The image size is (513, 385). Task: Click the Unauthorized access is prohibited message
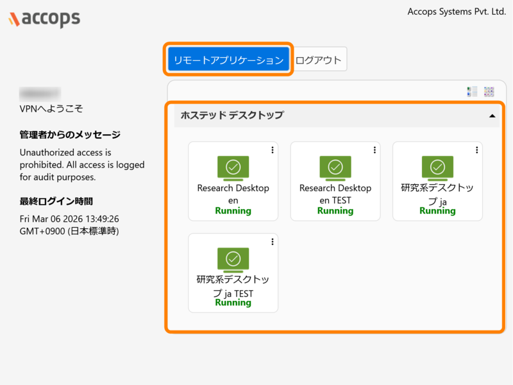point(82,165)
